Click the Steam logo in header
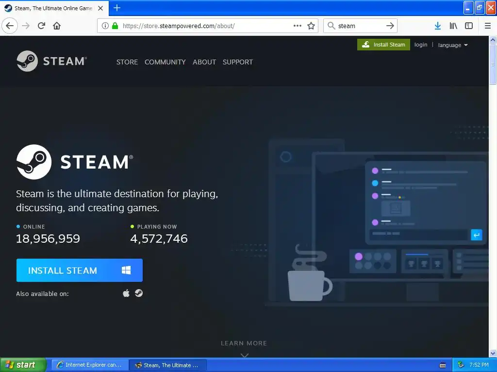This screenshot has width=497, height=372. (x=51, y=61)
